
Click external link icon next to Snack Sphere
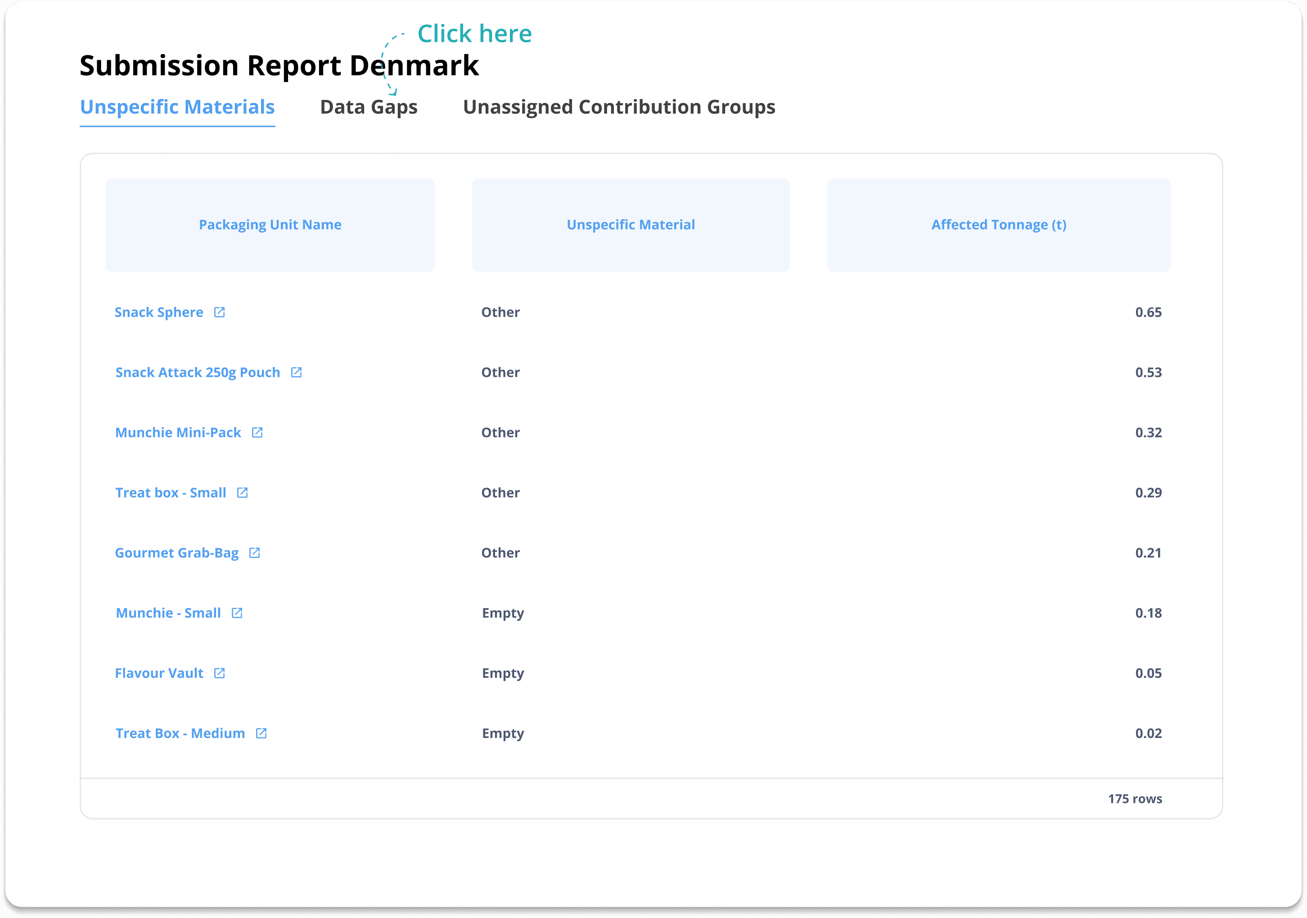click(219, 312)
